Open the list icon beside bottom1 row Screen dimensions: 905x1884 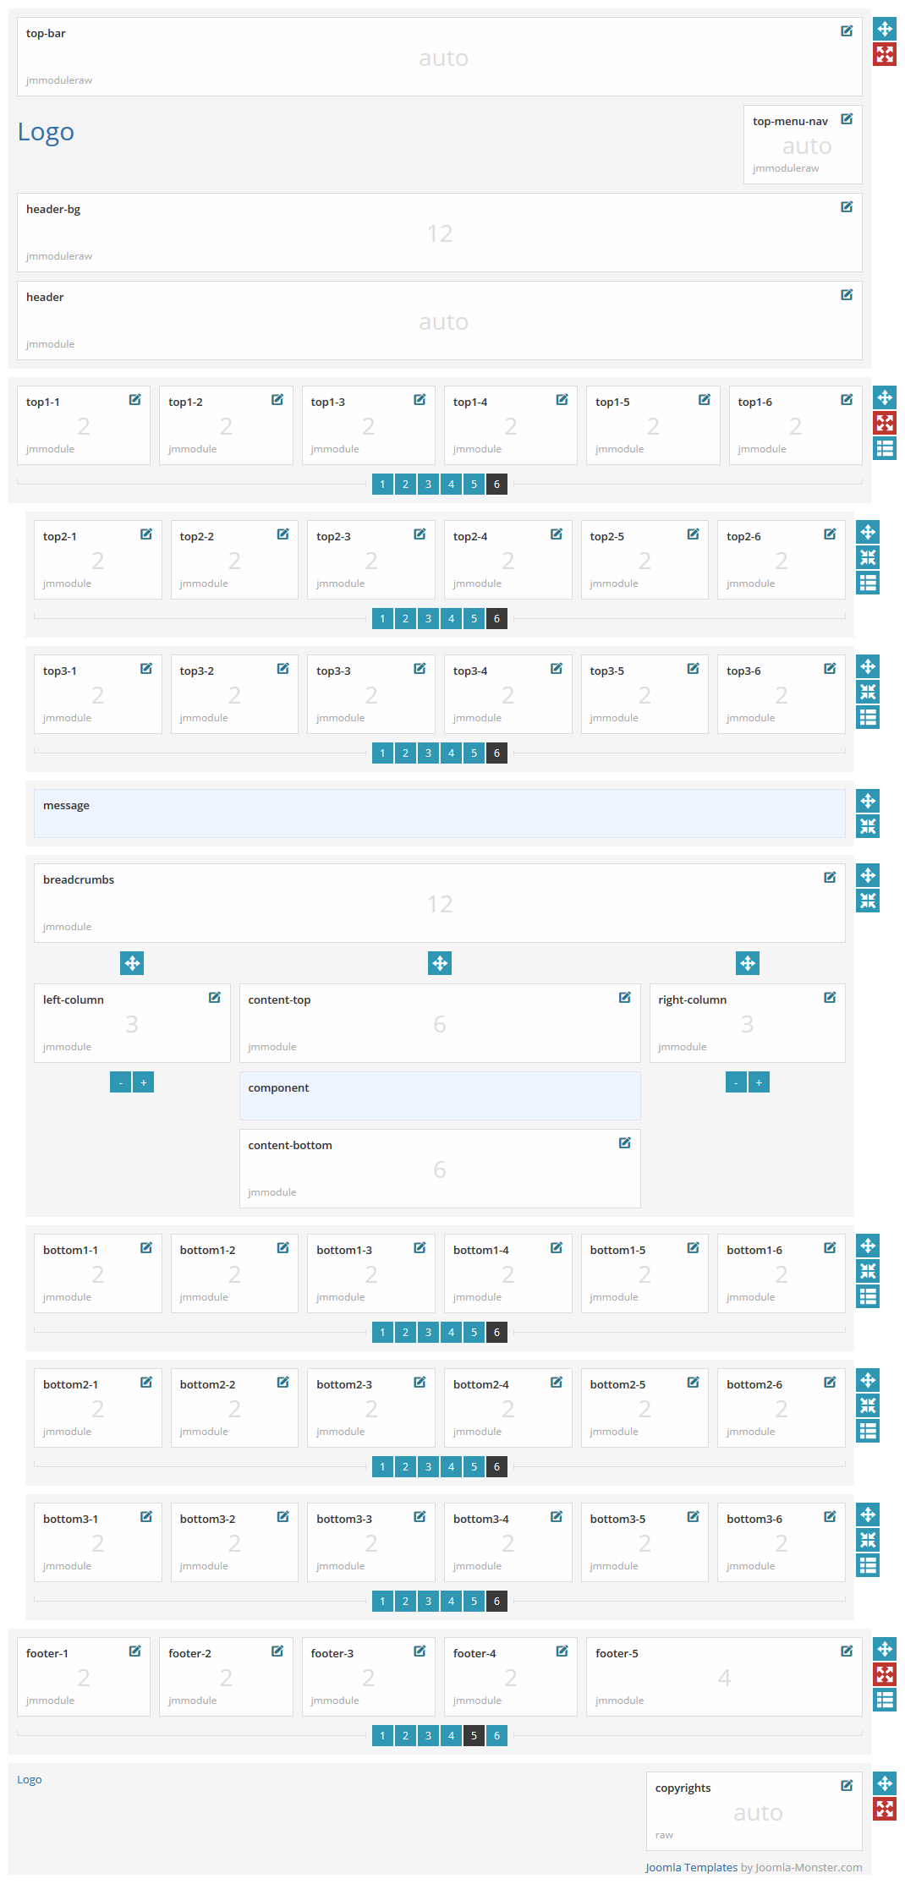(868, 1296)
